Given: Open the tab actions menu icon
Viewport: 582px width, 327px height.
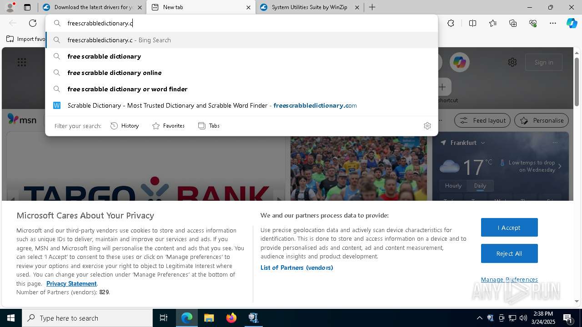Looking at the screenshot, I should point(27,7).
